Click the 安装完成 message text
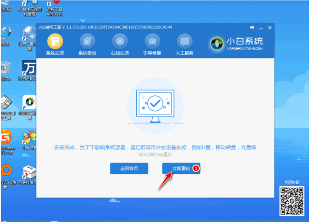Screen dimensions: 311x223 (155, 147)
